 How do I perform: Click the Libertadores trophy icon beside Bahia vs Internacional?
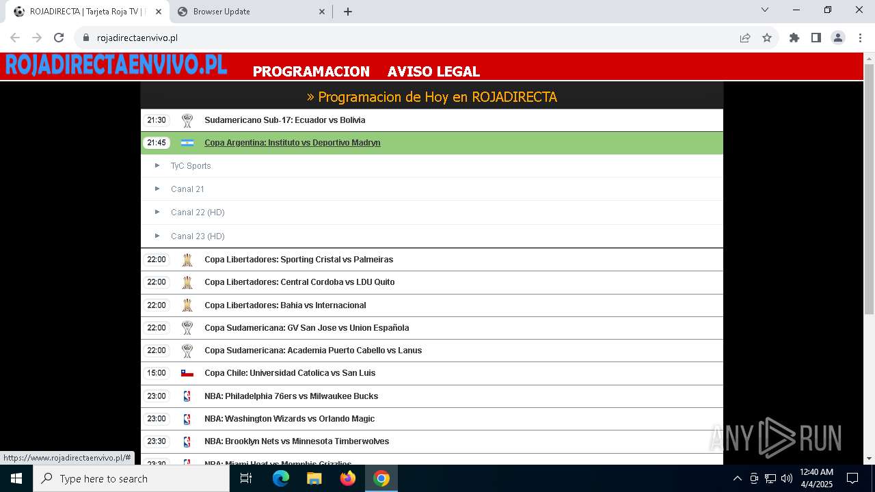tap(187, 305)
